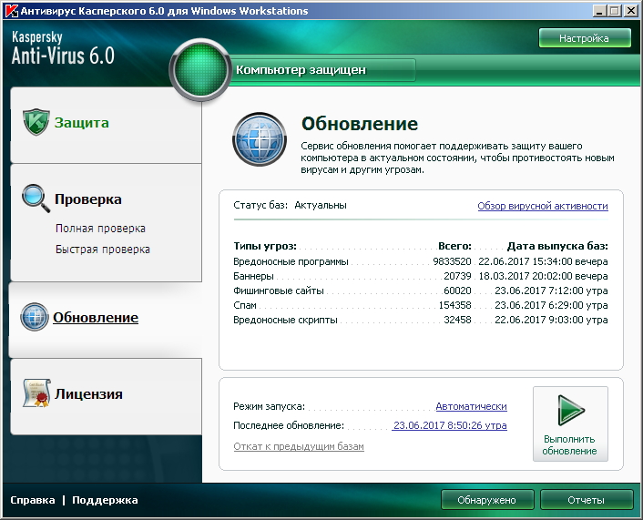Select the Проверка section
Screen dimensions: 643x520
(x=87, y=199)
